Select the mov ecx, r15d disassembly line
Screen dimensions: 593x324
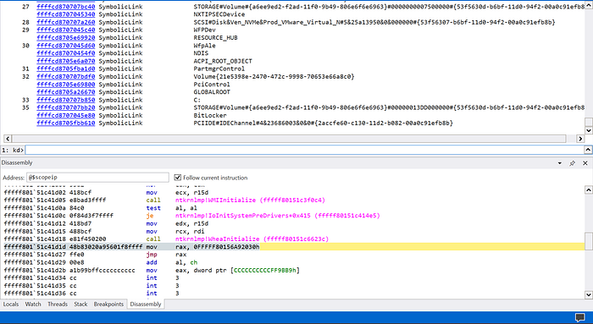point(293,193)
